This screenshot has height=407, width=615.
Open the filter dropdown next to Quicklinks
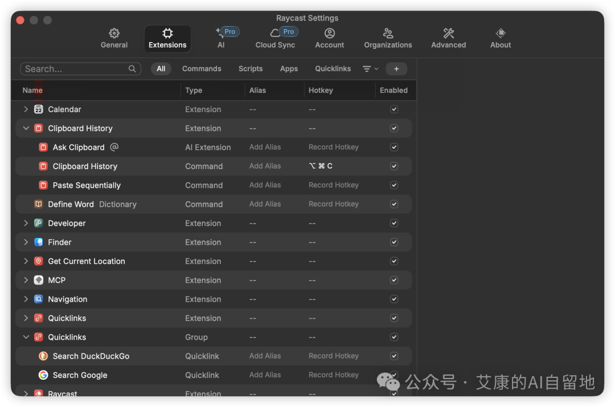(370, 69)
